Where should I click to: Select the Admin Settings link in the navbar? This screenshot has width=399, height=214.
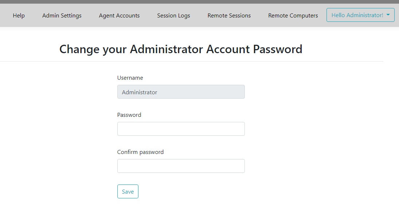[62, 15]
